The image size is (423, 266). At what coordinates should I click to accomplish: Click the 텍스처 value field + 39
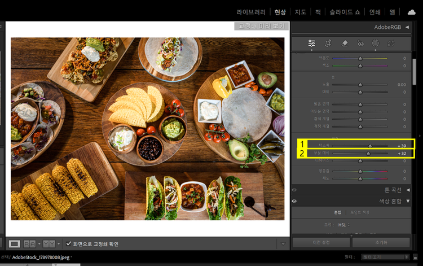(x=402, y=146)
